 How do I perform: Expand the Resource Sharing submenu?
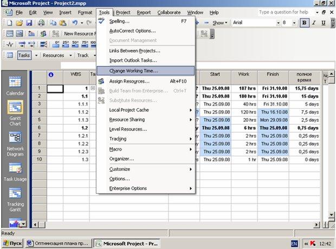pyautogui.click(x=146, y=119)
